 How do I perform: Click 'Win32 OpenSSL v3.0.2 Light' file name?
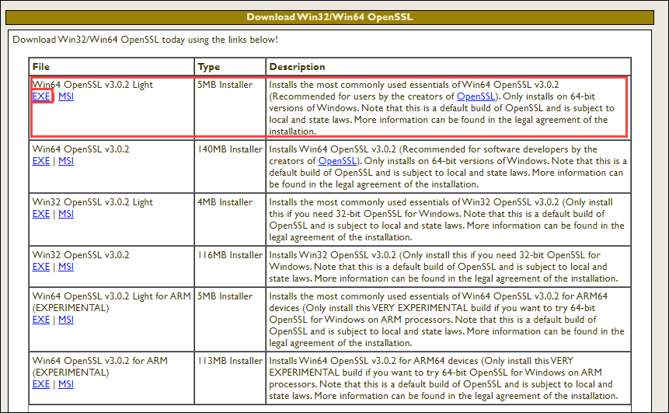(92, 202)
